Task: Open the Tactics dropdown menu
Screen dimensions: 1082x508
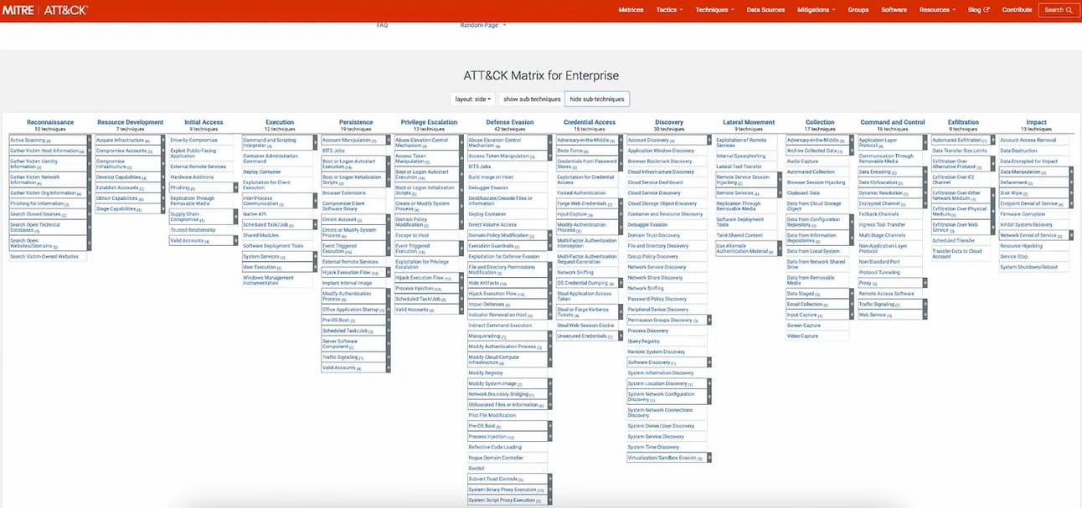Action: pyautogui.click(x=669, y=10)
